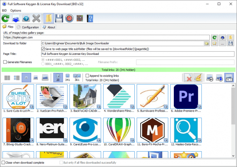Viewport: 237px width, 167px height.
Task: Click the large floppy disk save toolbar icon
Action: click(x=59, y=18)
